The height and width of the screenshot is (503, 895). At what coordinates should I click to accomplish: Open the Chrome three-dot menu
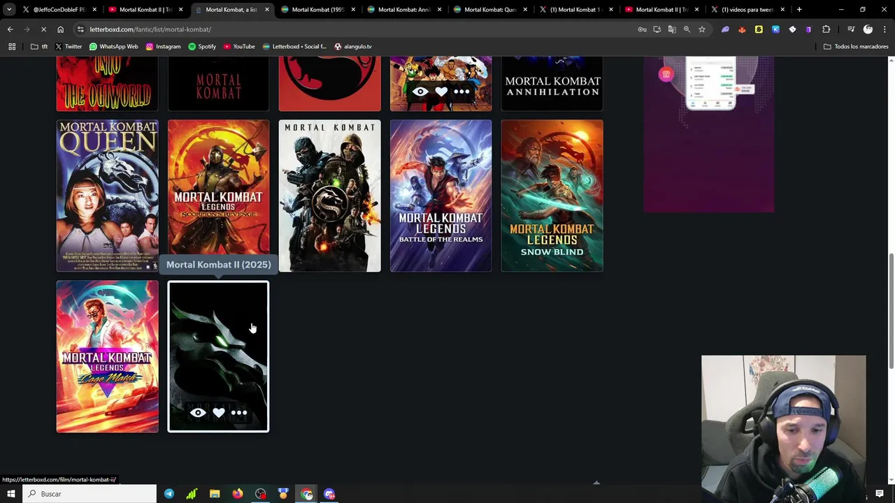[885, 29]
